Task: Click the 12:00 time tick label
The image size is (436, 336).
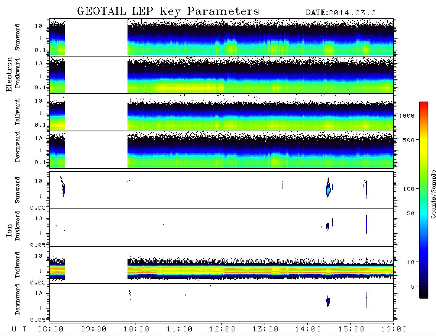Action: [222, 330]
